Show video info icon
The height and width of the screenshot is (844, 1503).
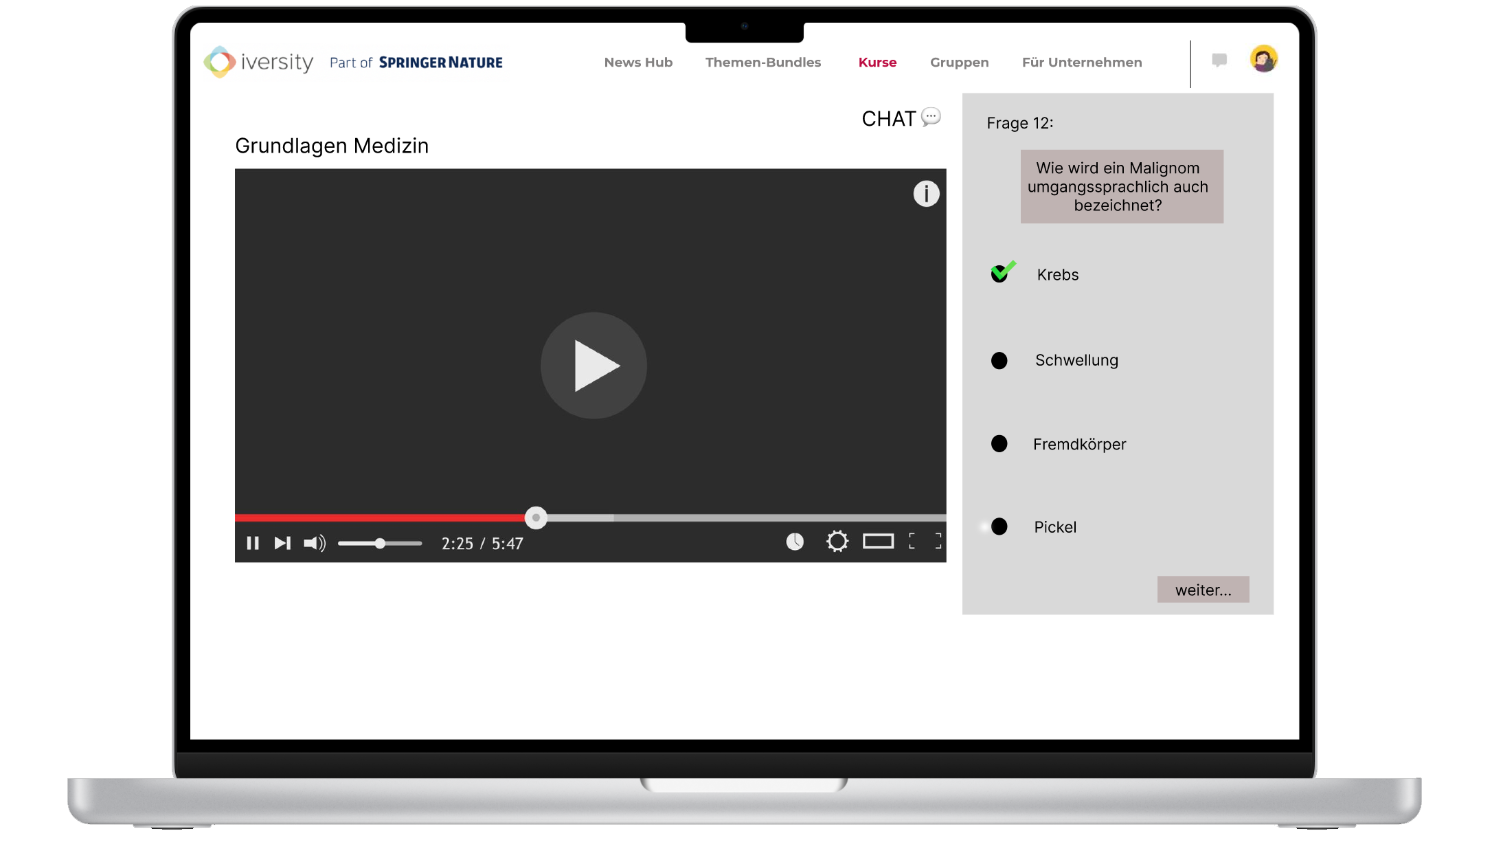point(926,194)
